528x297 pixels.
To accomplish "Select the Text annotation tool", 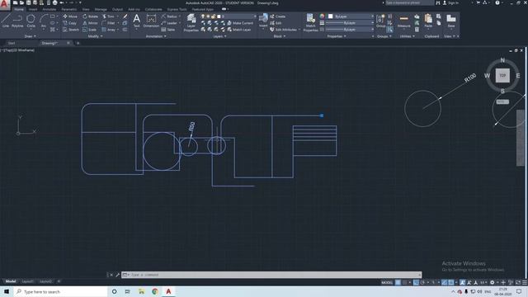I will click(x=136, y=21).
